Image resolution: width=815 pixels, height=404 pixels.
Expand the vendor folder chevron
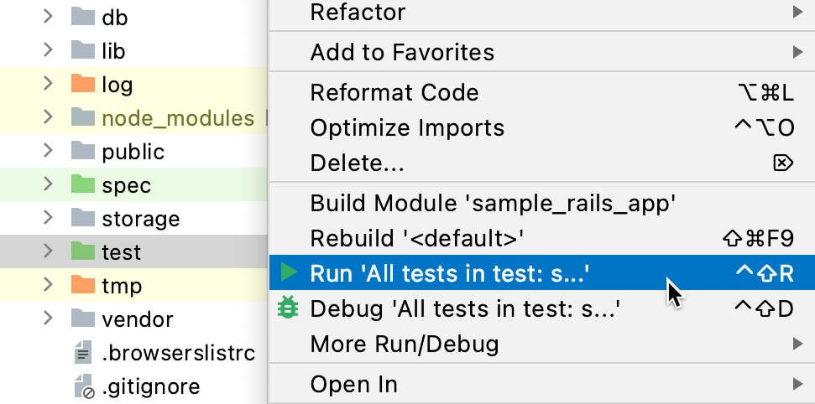[x=49, y=319]
